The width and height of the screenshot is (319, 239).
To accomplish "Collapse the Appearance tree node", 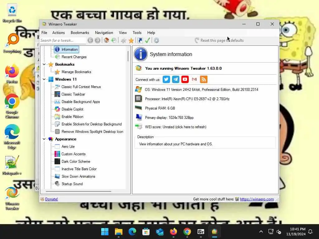I will click(x=44, y=139).
